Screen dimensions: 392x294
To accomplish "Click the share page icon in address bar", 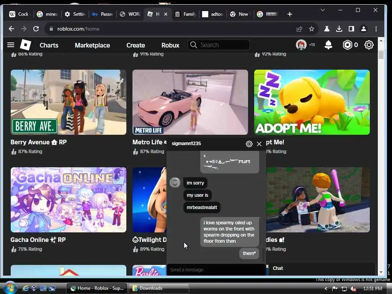I will [x=299, y=29].
